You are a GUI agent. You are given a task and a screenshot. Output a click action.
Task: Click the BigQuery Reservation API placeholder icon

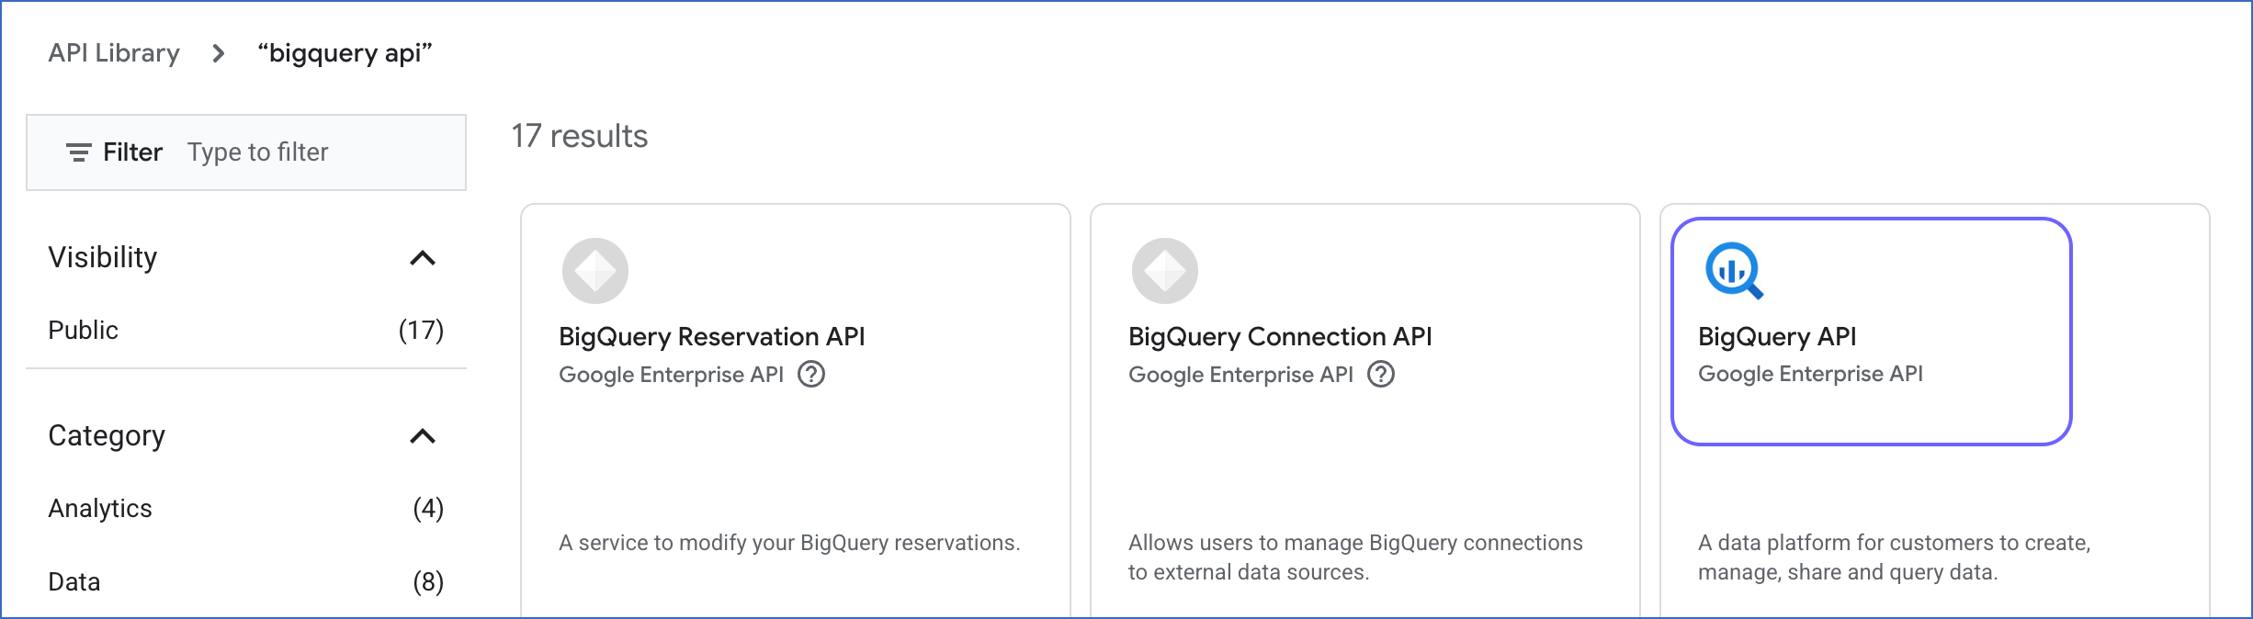595,271
